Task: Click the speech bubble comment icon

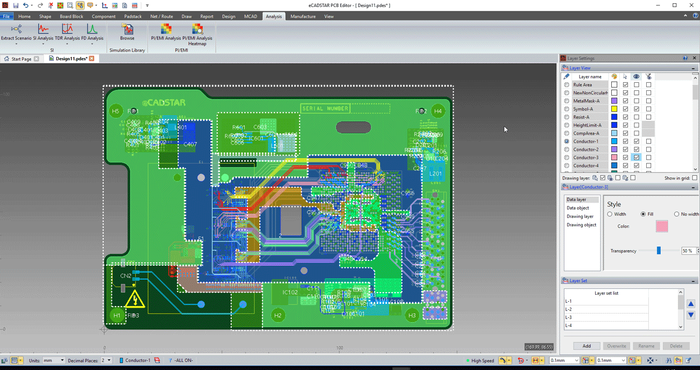Action: 90,5
